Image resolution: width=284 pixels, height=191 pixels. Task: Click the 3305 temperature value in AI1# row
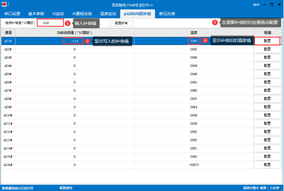point(194,41)
